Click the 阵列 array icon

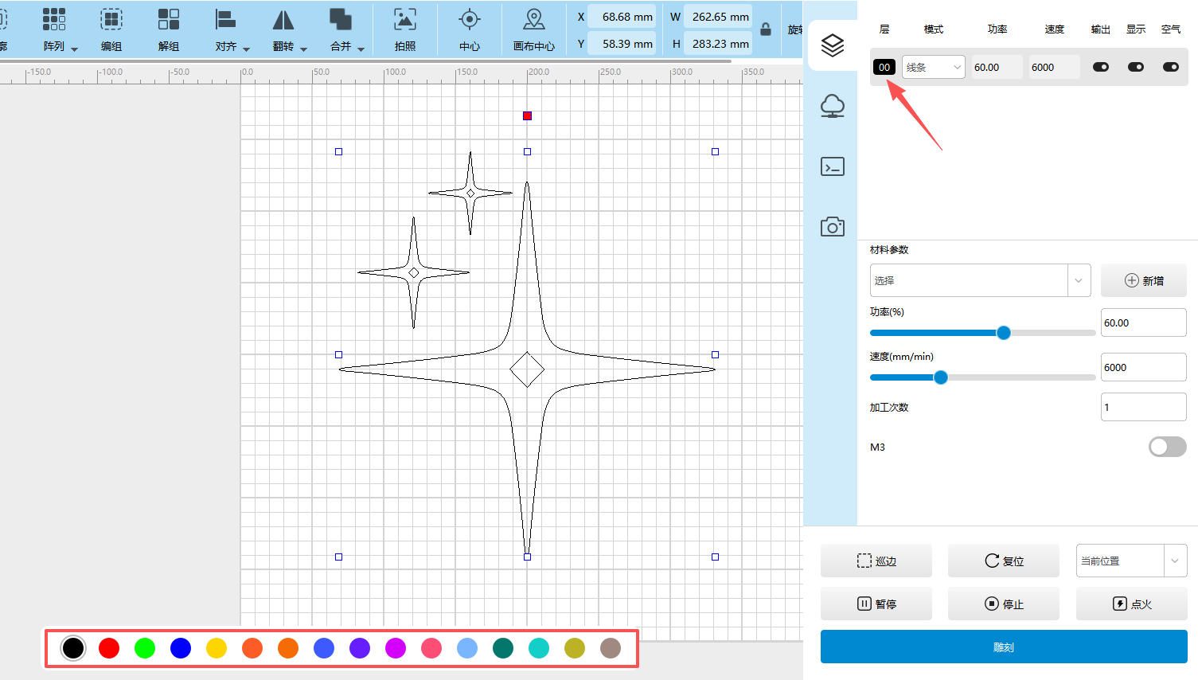tap(54, 19)
